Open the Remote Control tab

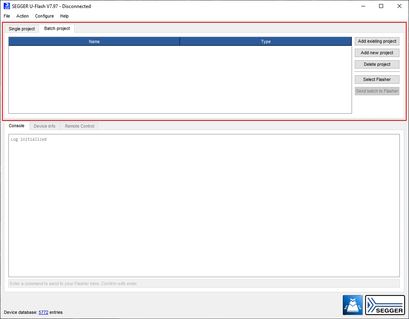click(79, 126)
